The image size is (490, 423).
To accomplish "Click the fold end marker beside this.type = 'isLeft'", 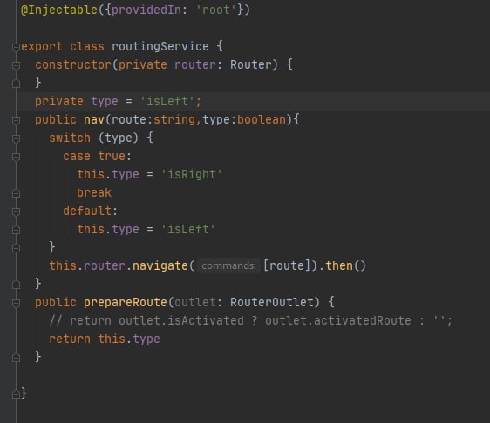I will 16,231.
